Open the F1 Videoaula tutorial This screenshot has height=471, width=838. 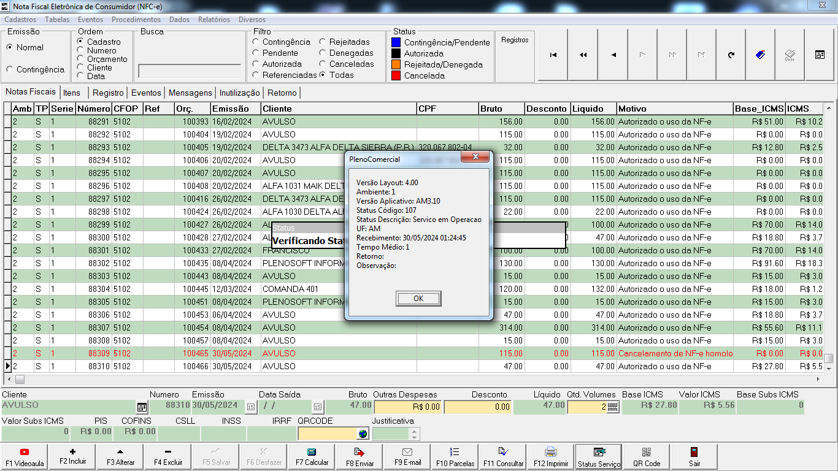click(25, 457)
